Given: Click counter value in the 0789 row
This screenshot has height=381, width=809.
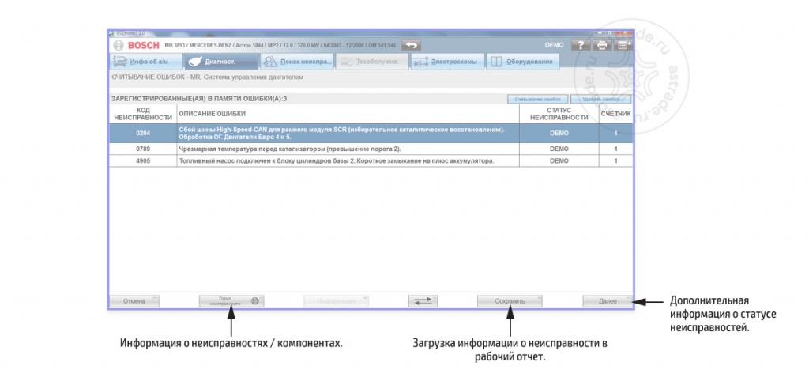Looking at the screenshot, I should [x=616, y=149].
